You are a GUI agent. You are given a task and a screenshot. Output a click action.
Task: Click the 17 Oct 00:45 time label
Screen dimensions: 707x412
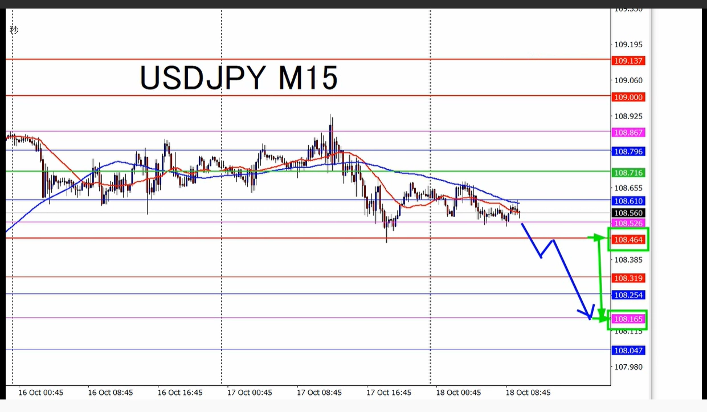250,393
